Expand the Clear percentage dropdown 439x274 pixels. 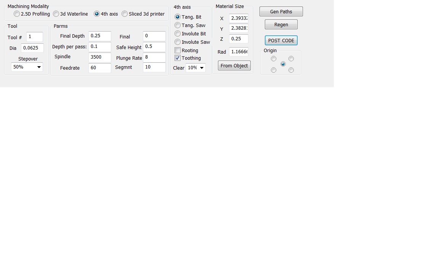(195, 68)
